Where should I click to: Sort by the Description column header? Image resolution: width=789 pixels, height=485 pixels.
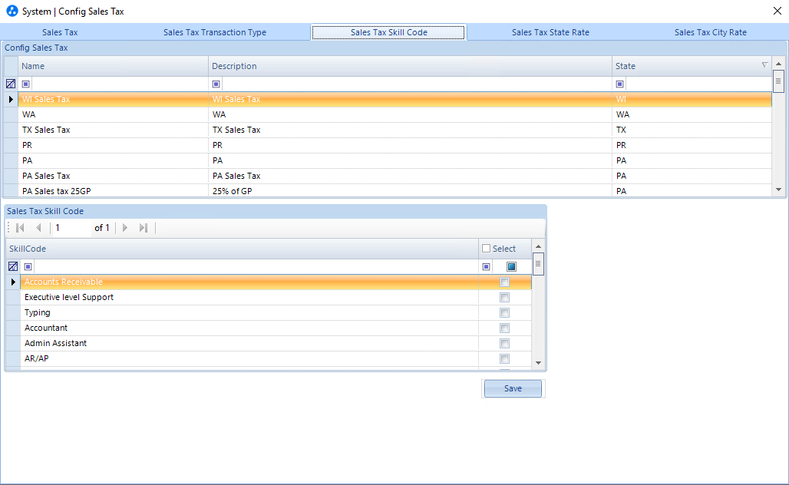tap(410, 66)
